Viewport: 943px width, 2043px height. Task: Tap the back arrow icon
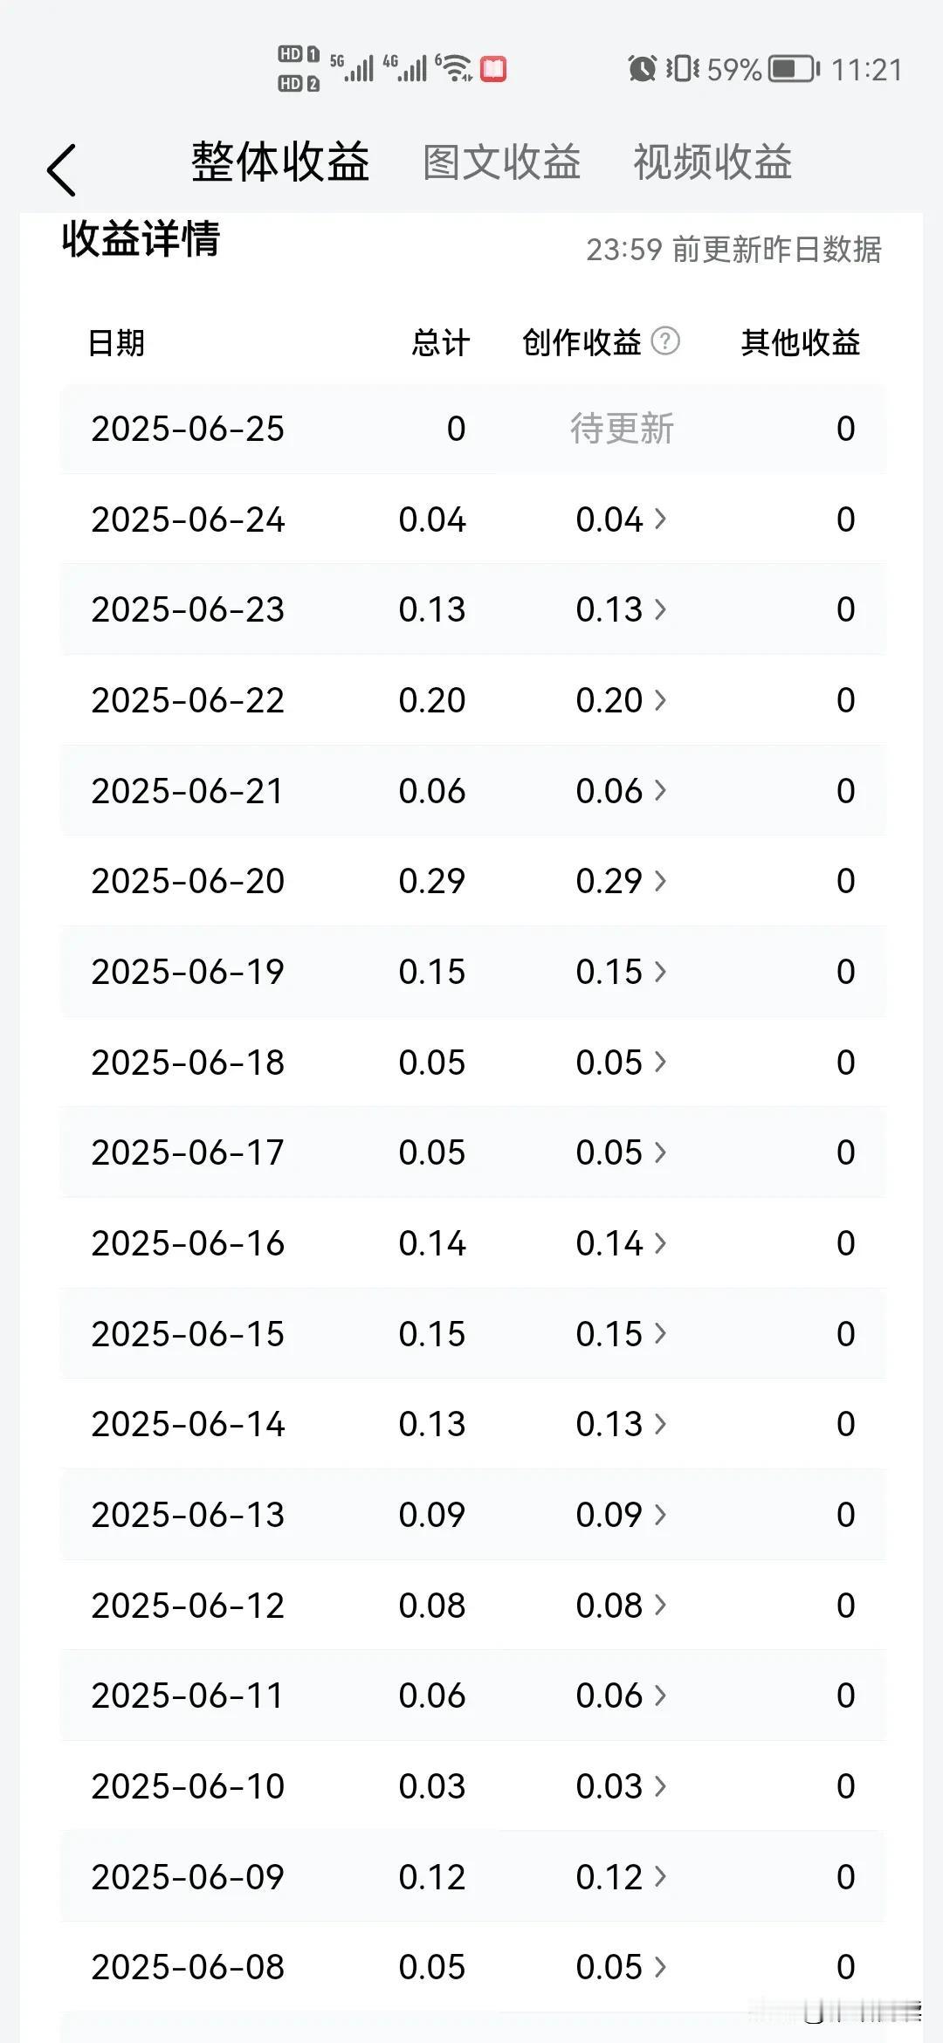(61, 169)
